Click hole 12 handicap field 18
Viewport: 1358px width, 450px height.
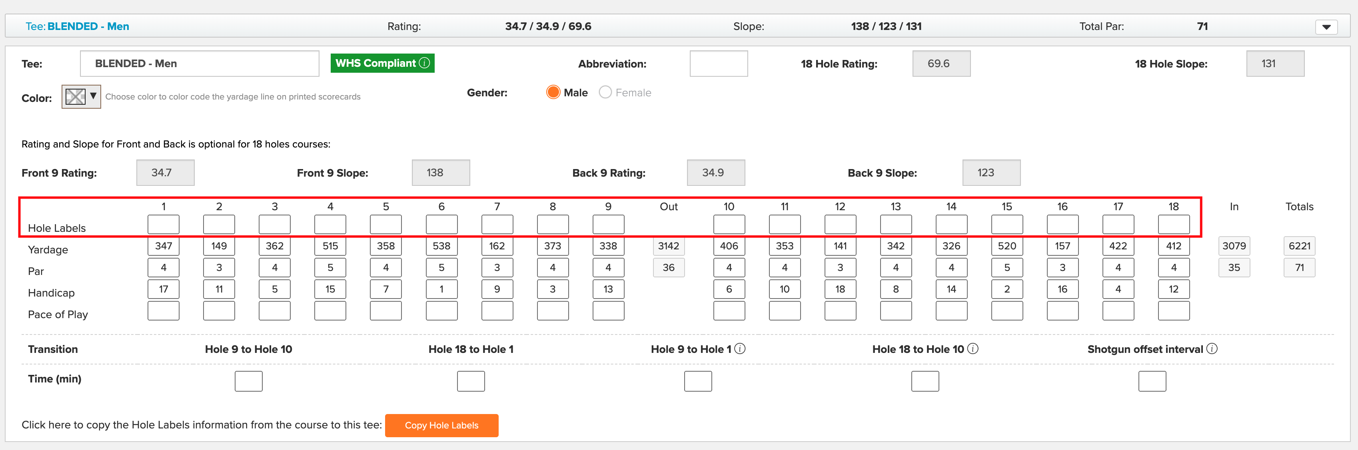tap(840, 289)
